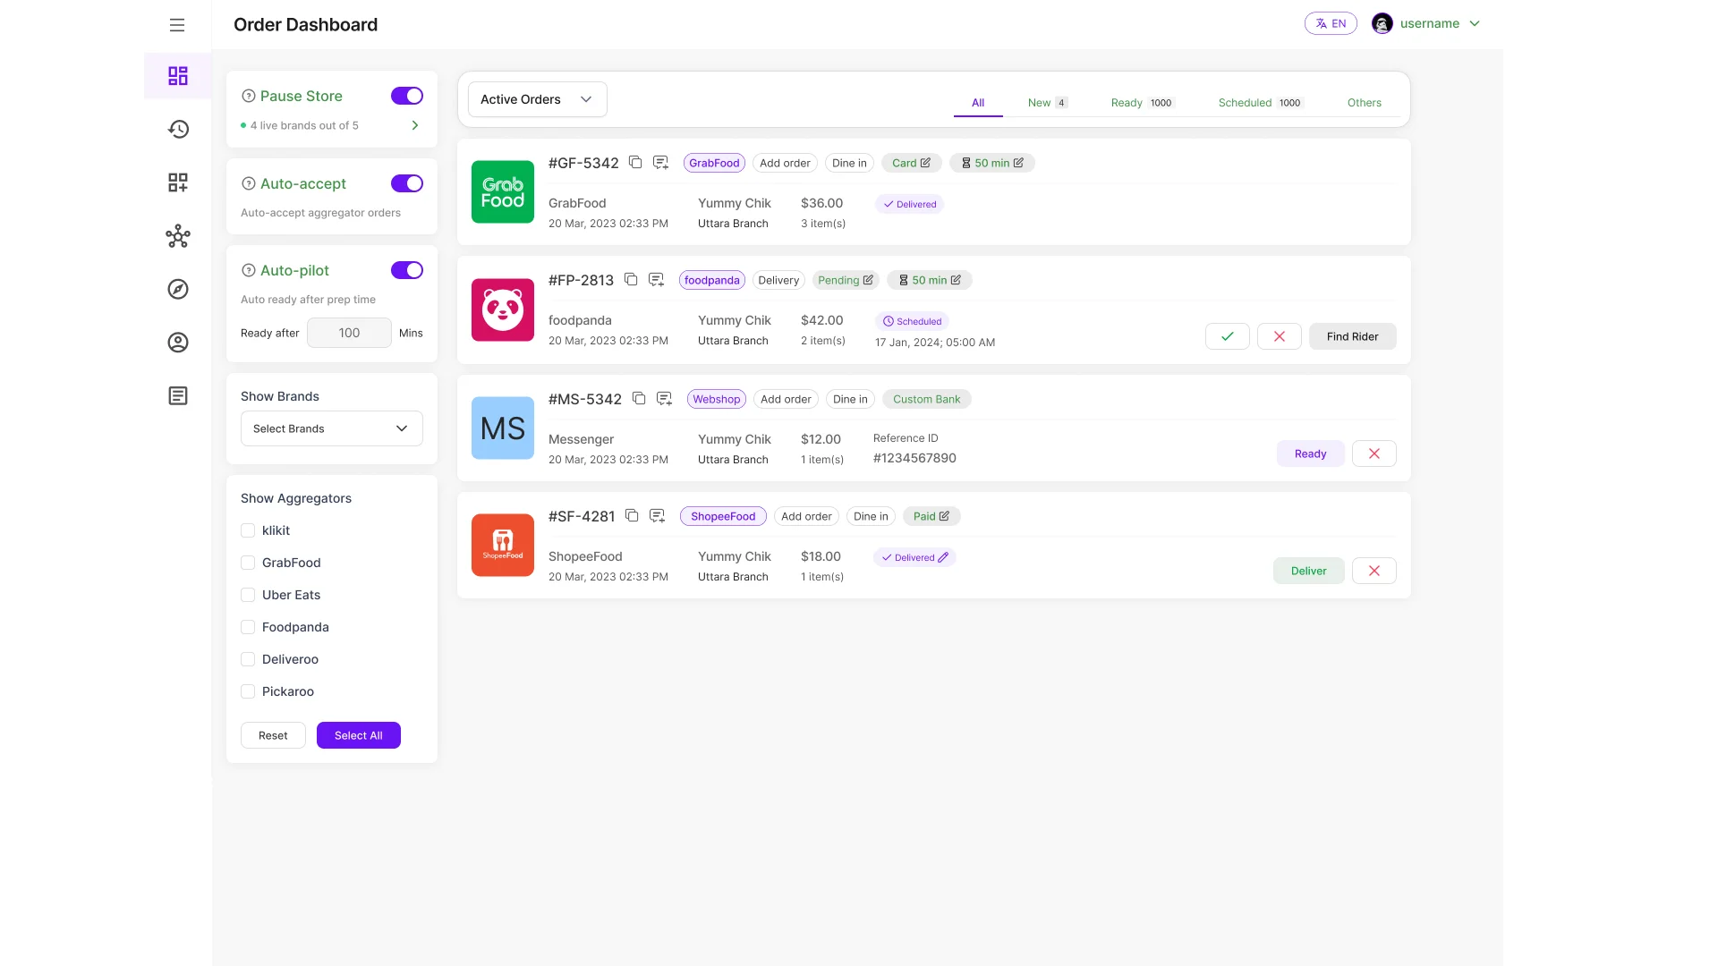Open the add-note icon for #FP-2813
Image resolution: width=1718 pixels, height=966 pixels.
click(x=656, y=280)
